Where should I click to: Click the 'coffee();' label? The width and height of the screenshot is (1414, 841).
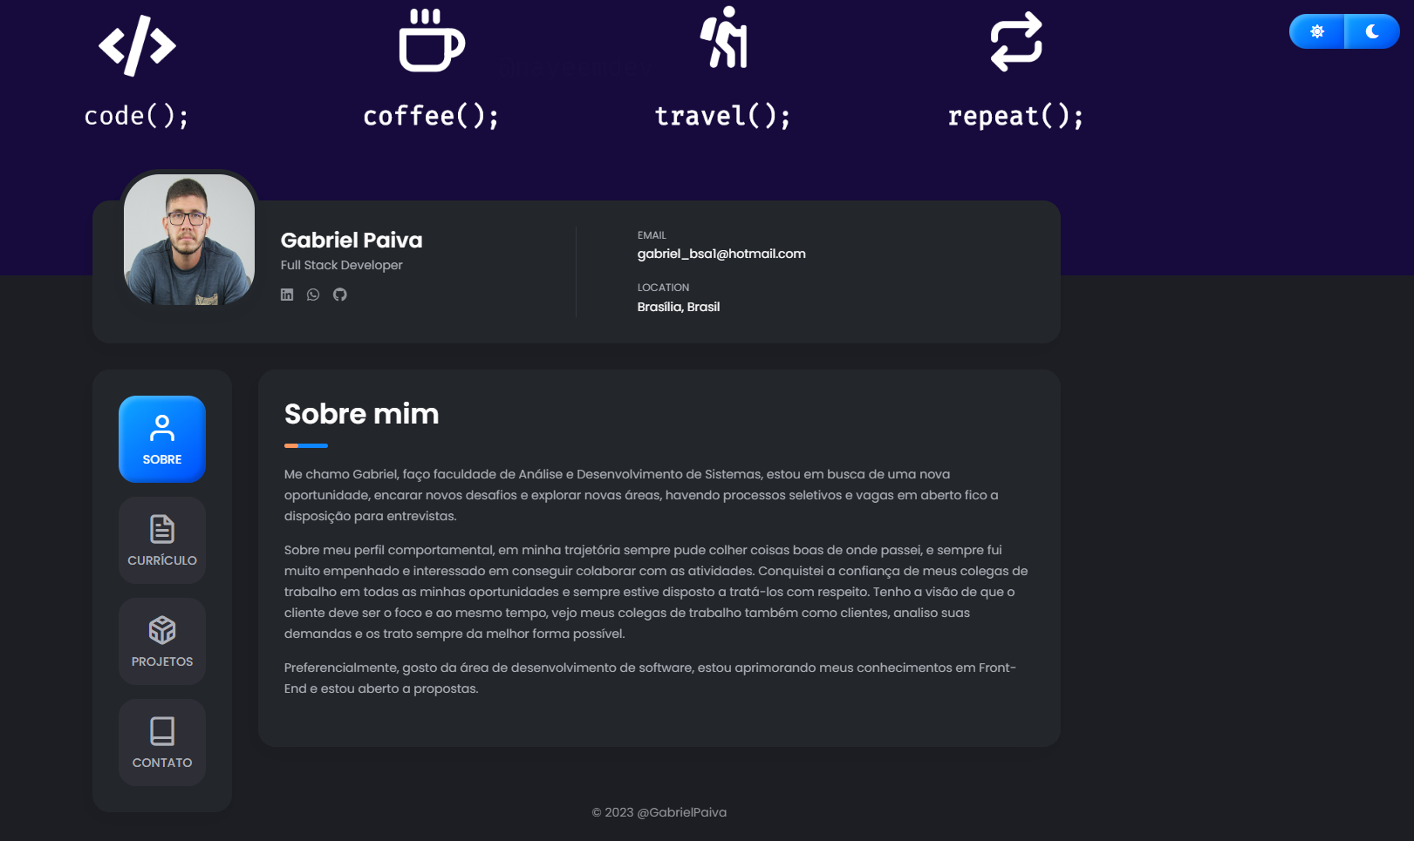coord(432,116)
